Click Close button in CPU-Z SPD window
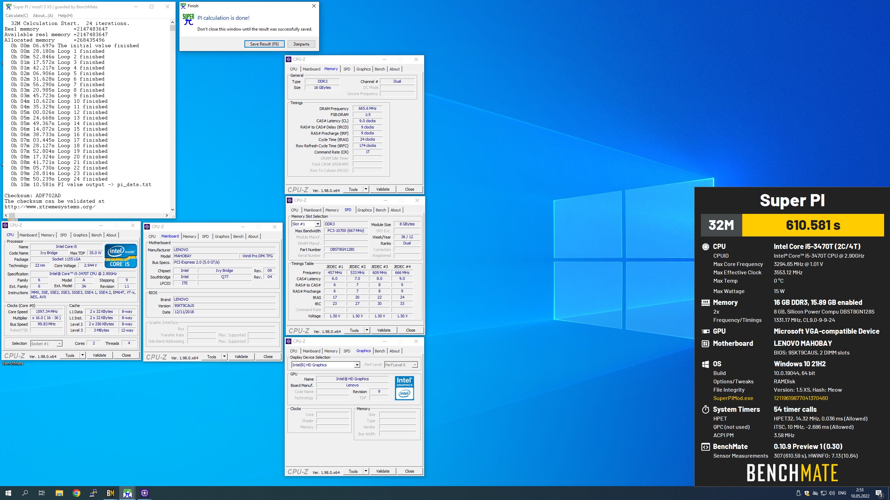This screenshot has height=500, width=890. pos(411,330)
